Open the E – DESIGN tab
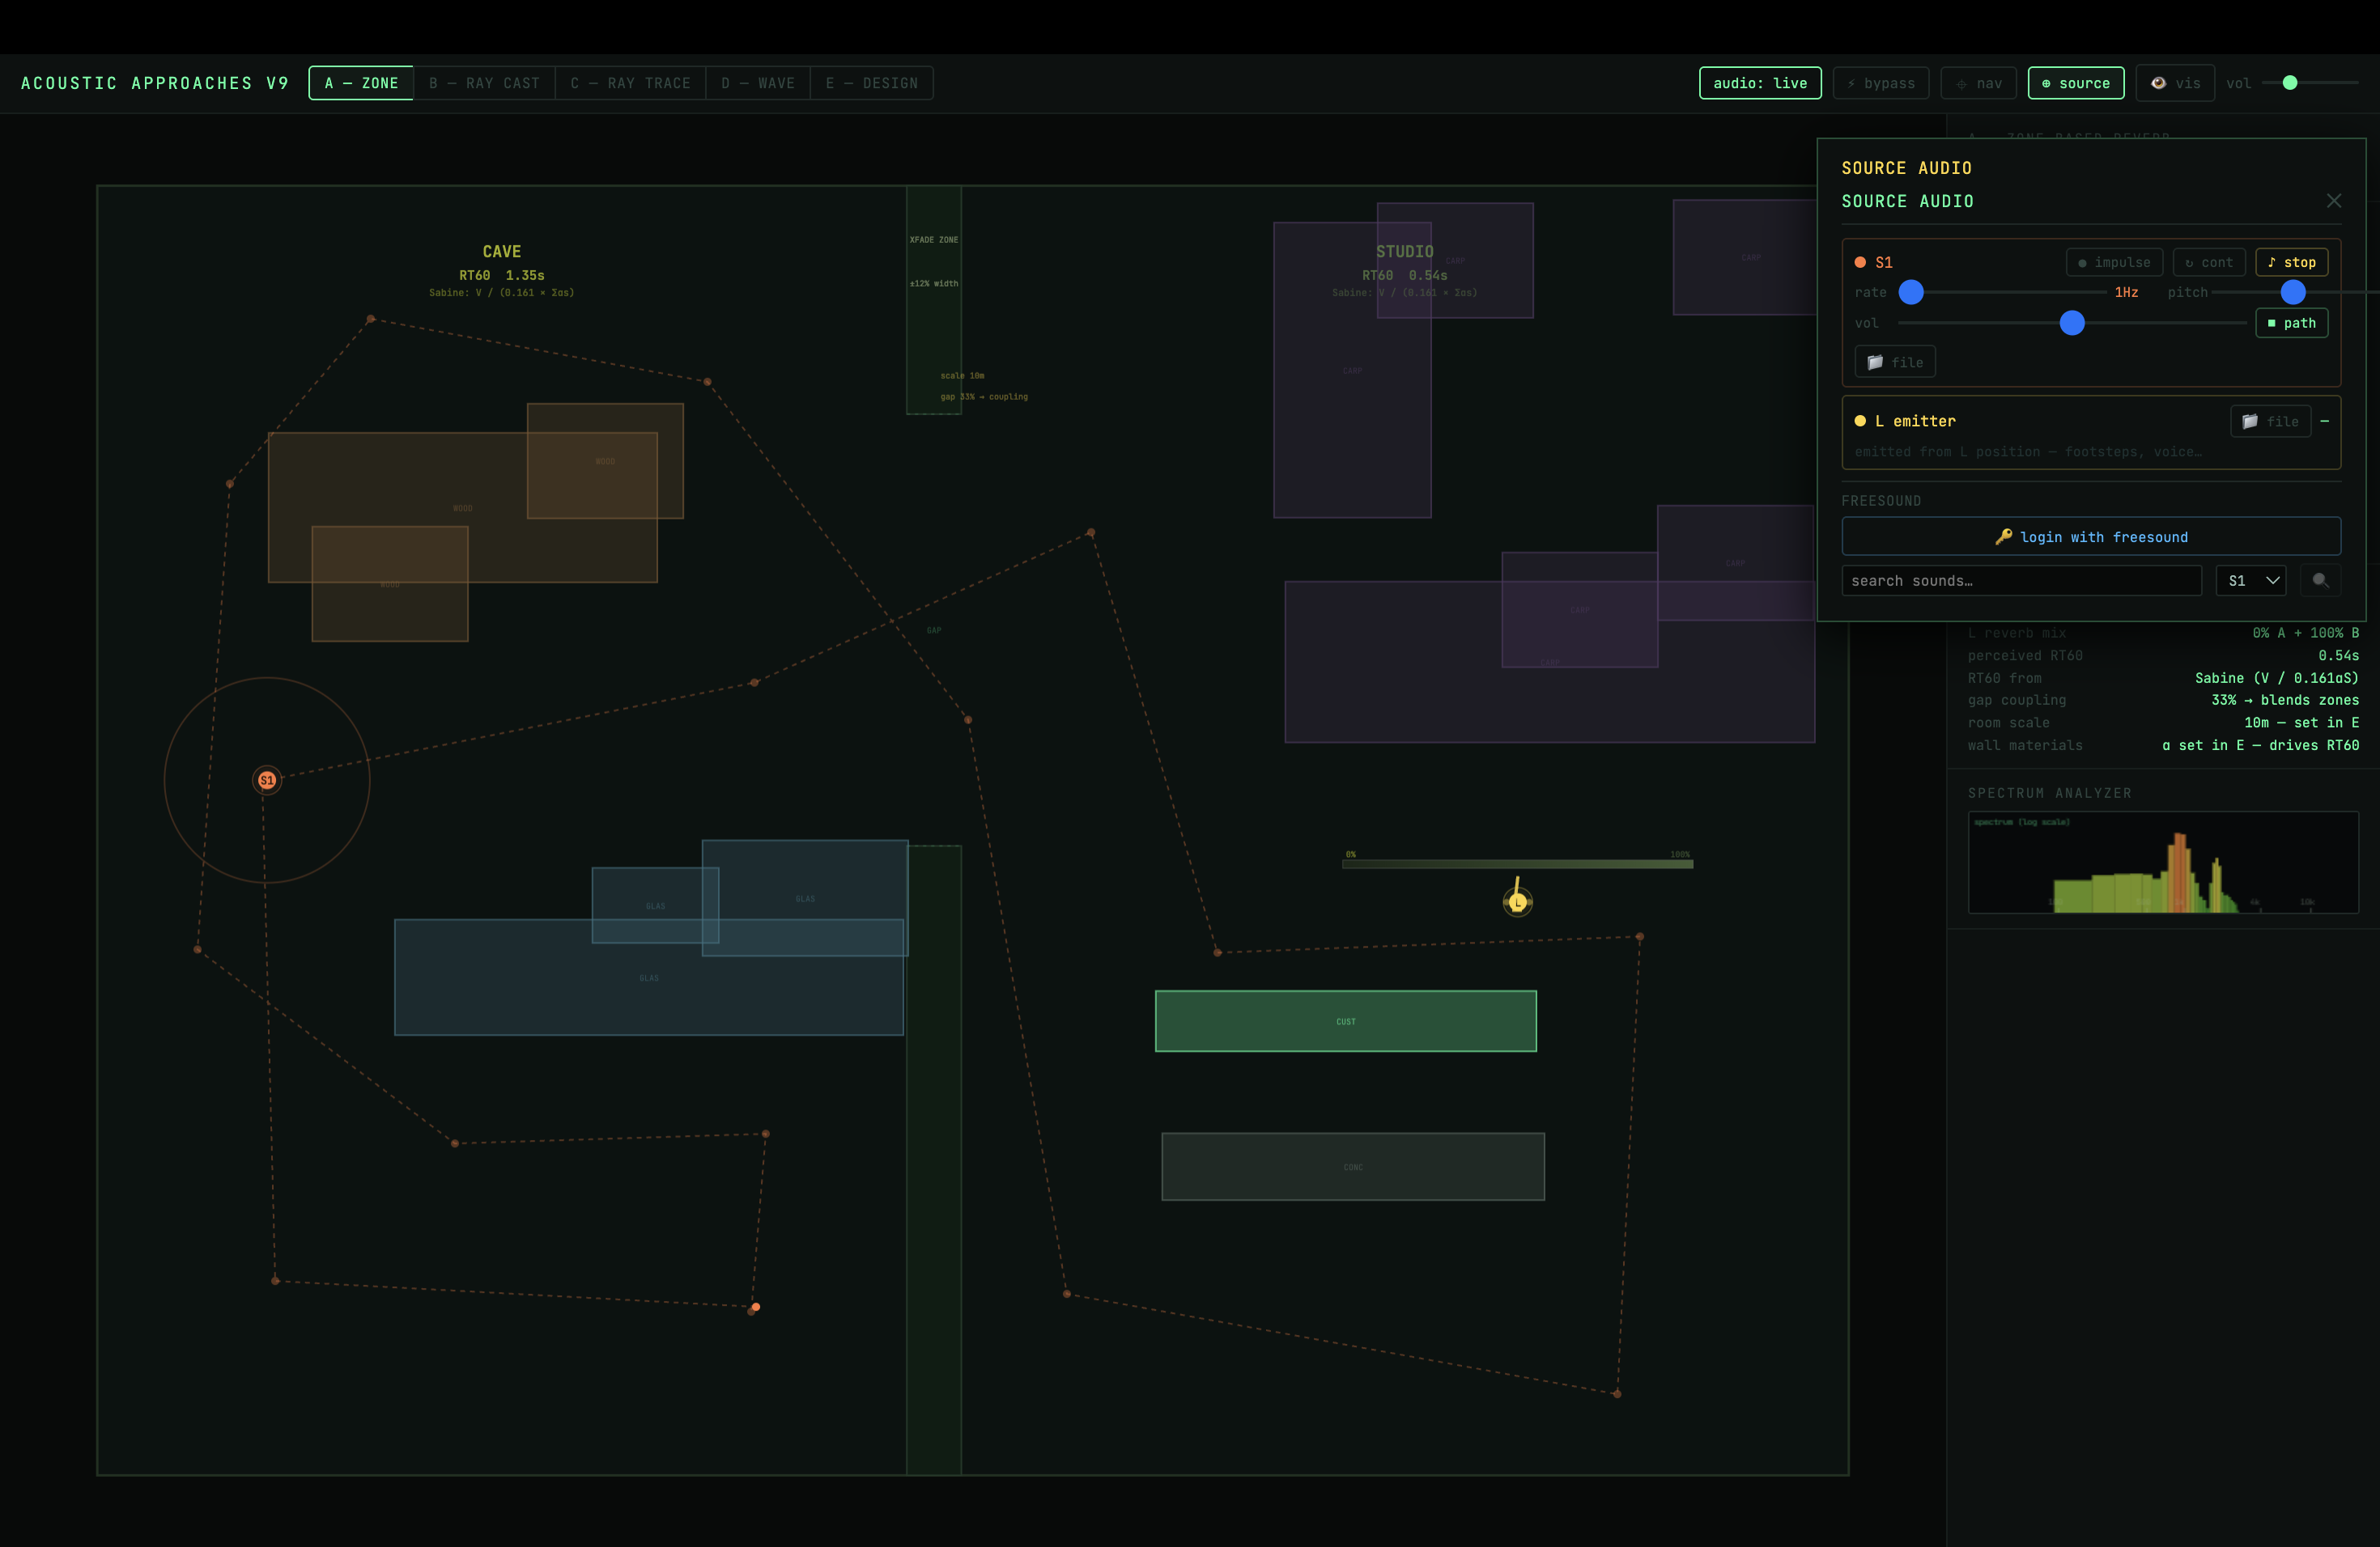The height and width of the screenshot is (1547, 2380). 872,83
